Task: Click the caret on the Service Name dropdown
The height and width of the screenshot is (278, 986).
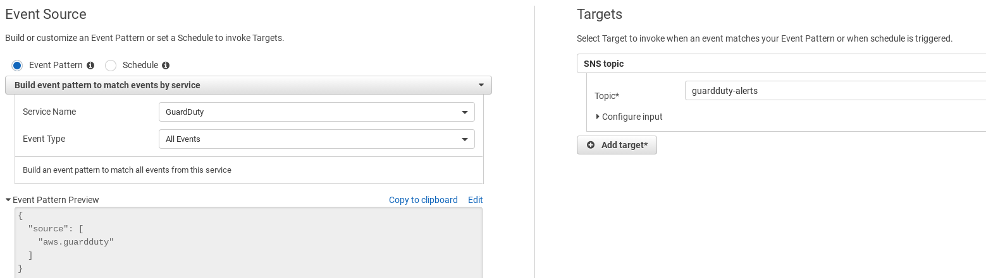Action: (465, 112)
